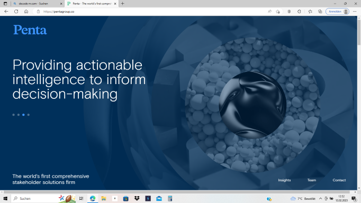Open the tracking shield icon in toolbar
The image size is (361, 203).
click(289, 12)
